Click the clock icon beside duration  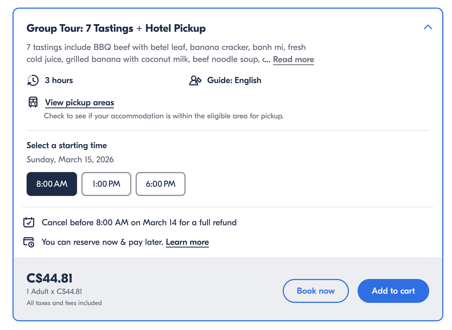[33, 80]
